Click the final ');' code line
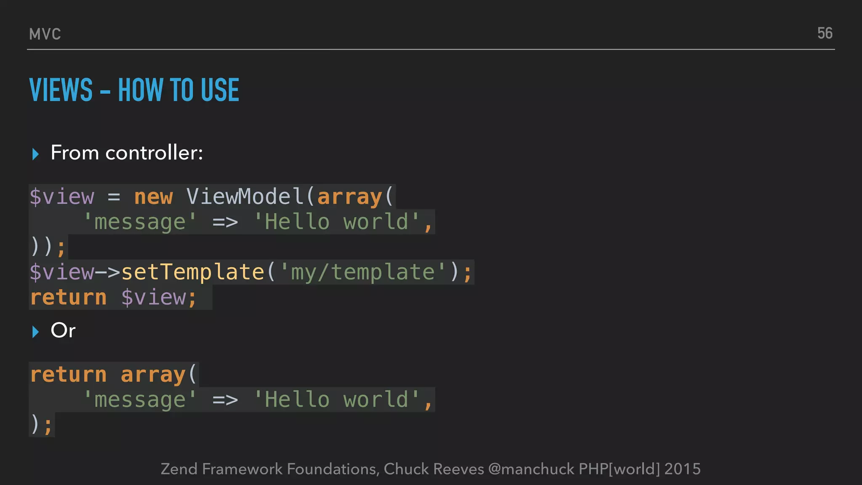Screen dimensions: 862x485 (x=42, y=425)
